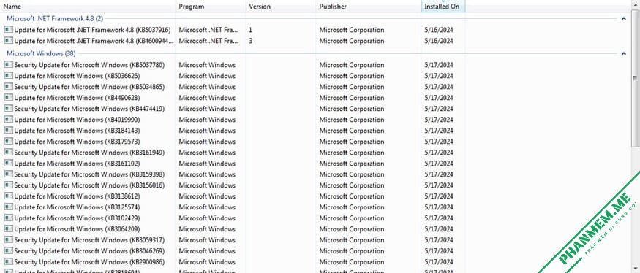Click the icon beside Security Update KB5037780
640x273 pixels.
(9, 65)
